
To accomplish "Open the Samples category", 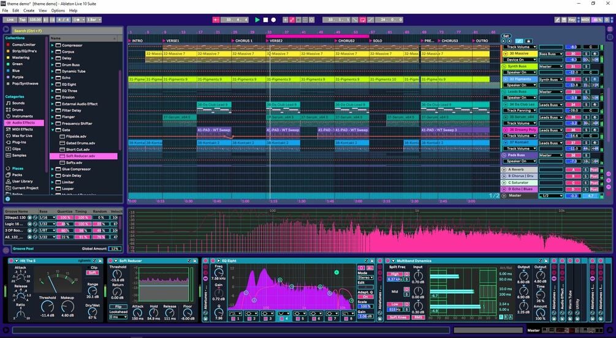I will (x=19, y=156).
